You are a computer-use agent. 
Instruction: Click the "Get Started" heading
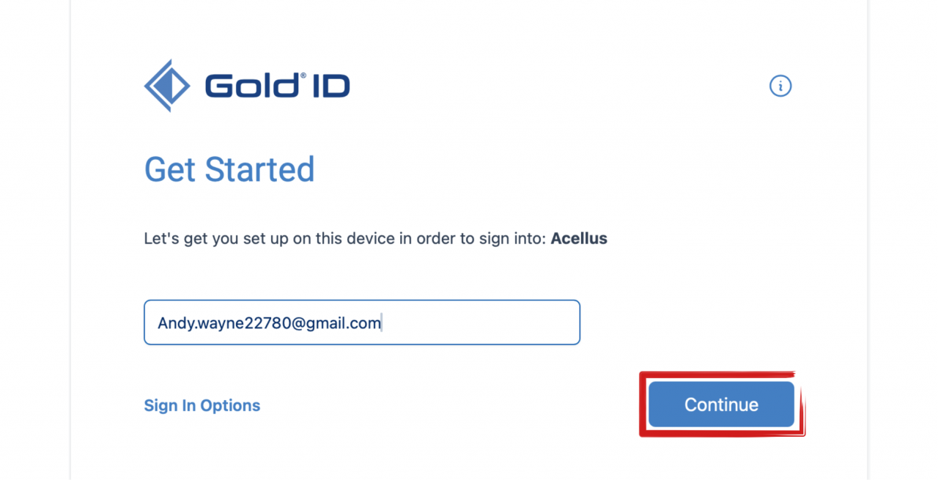click(x=229, y=170)
